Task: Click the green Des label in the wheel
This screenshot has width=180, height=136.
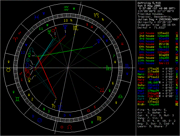Action: [109, 69]
